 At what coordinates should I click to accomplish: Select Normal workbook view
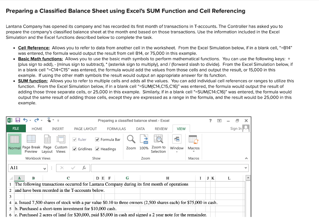(x=14, y=144)
